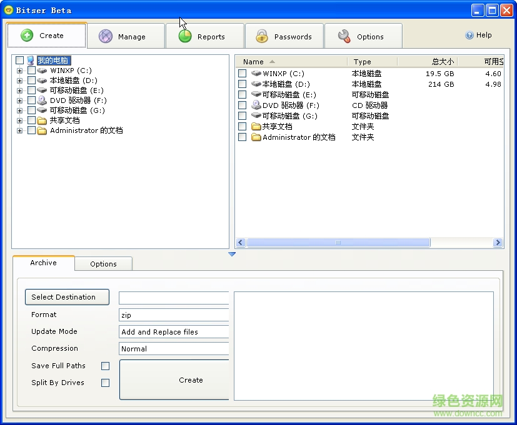Open the Options wrench icon
This screenshot has width=517, height=425.
tap(343, 36)
